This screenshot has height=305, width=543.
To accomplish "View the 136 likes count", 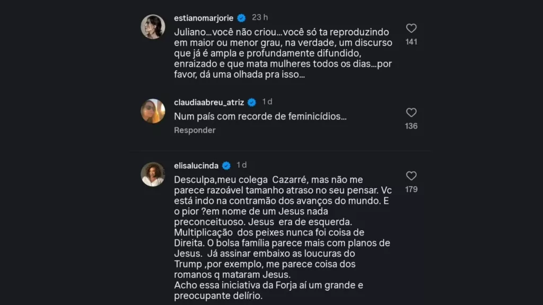I will tap(411, 126).
